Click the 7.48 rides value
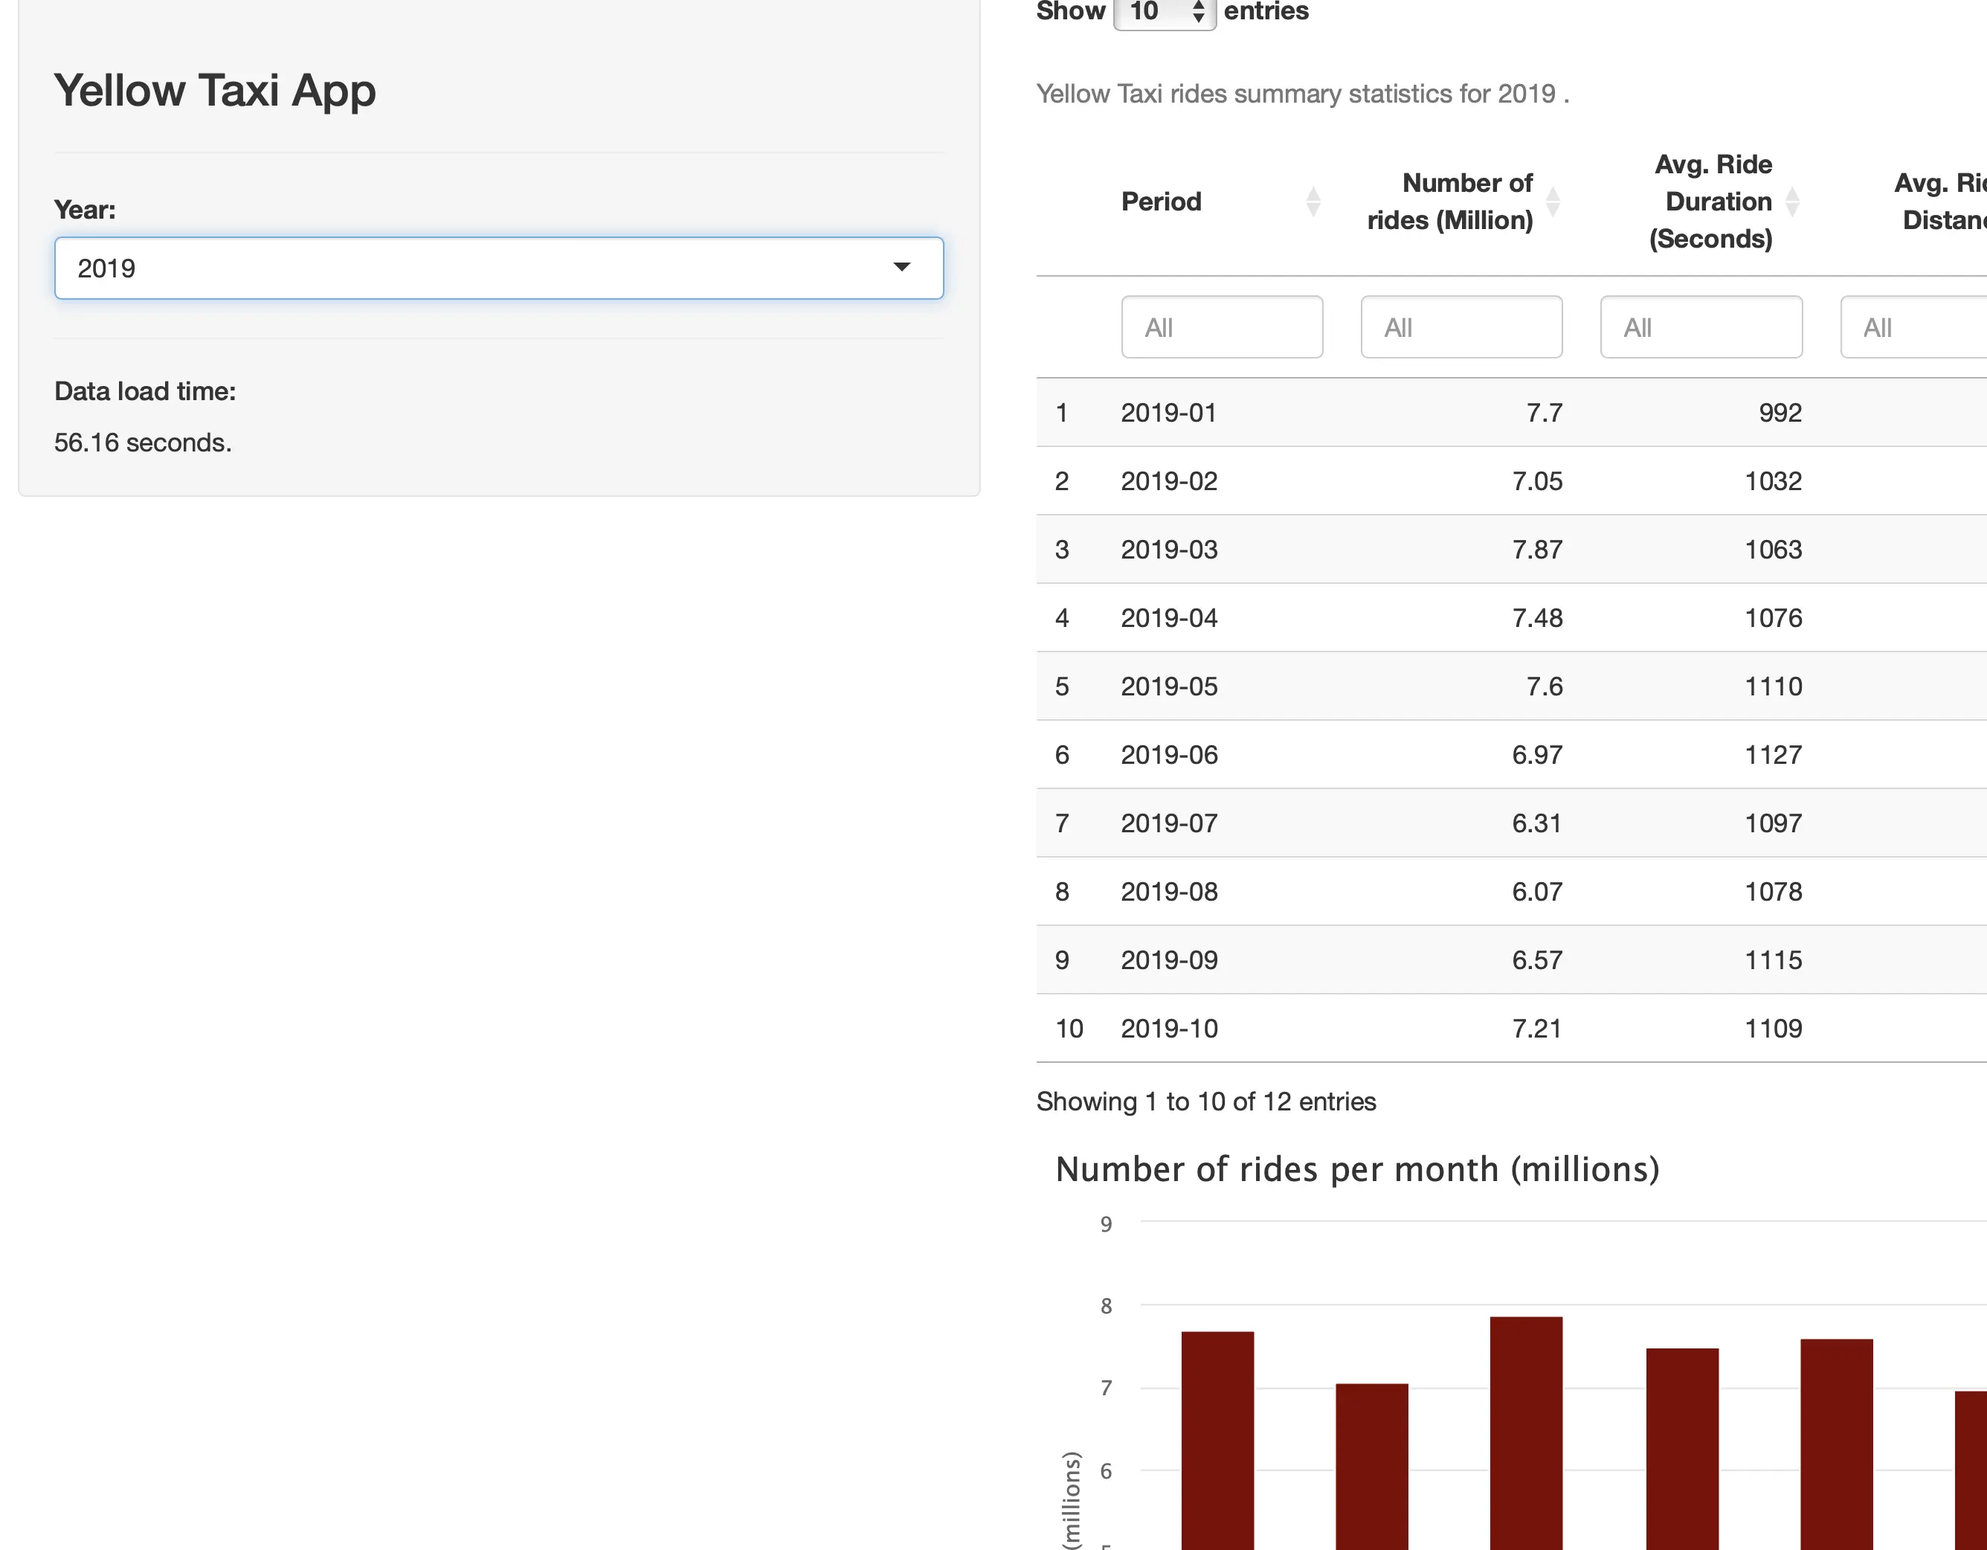Viewport: 1987px width, 1550px height. [1536, 617]
